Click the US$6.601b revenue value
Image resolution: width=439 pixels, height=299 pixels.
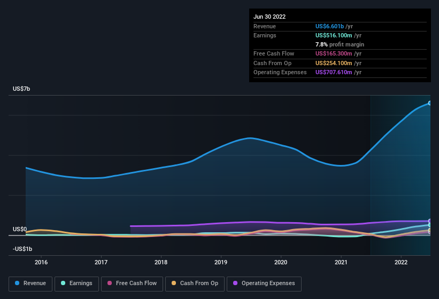329,26
